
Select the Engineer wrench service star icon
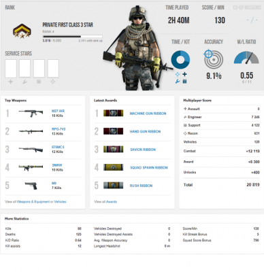[x=24, y=82]
